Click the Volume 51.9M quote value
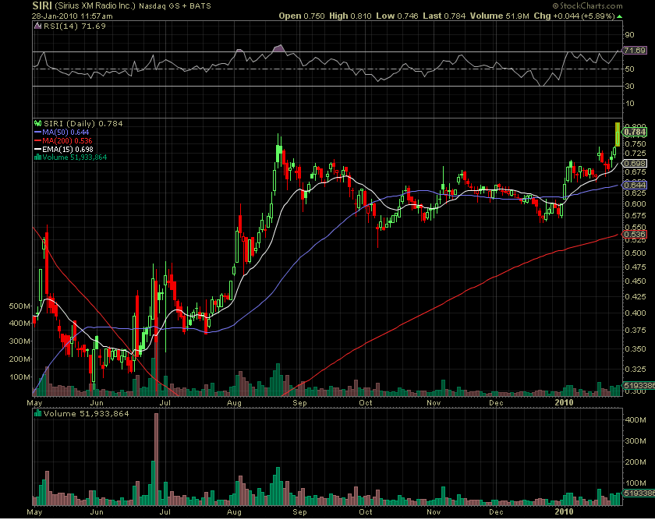The image size is (655, 520). 500,16
